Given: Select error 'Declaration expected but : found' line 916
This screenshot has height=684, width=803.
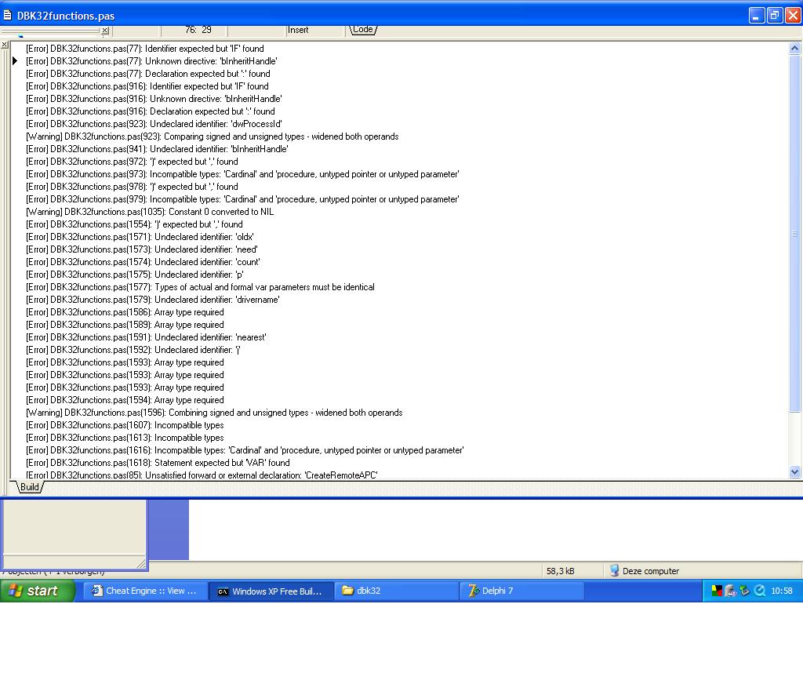Looking at the screenshot, I should coord(150,111).
